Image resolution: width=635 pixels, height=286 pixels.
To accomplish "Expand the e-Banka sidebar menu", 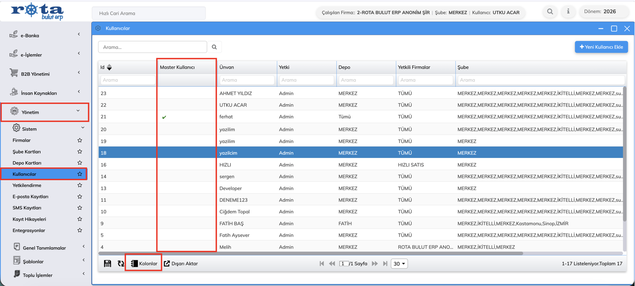I will (x=44, y=35).
